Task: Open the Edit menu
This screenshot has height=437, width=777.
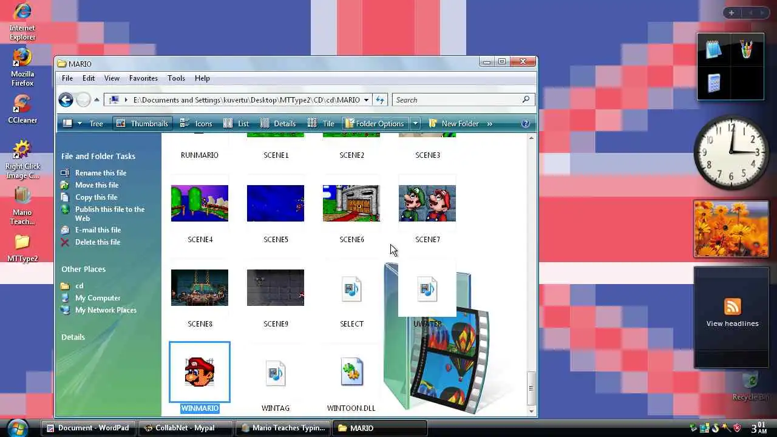Action: coord(89,78)
